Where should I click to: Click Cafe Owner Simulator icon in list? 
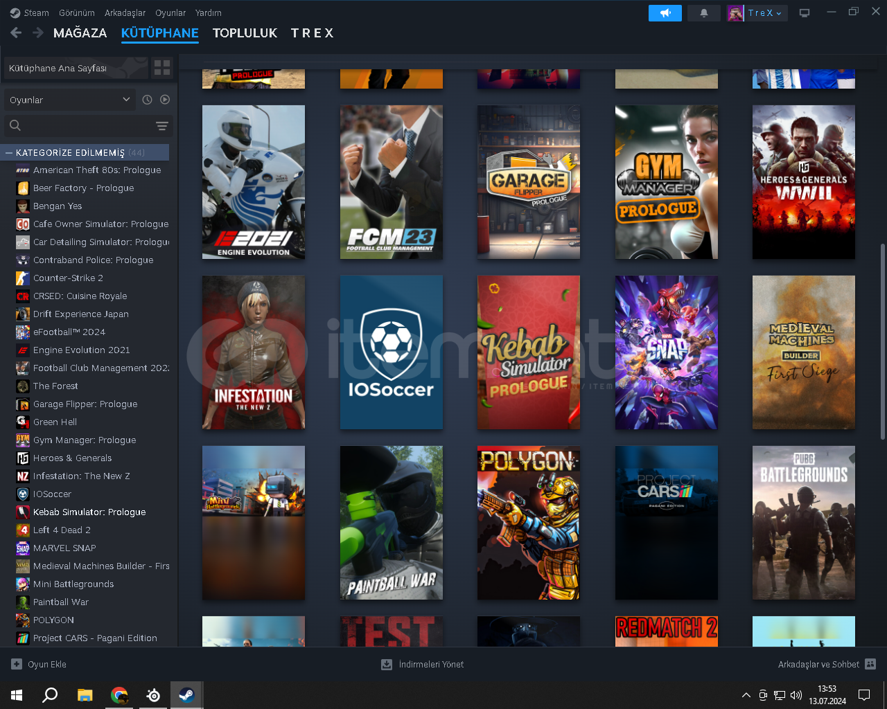23,224
